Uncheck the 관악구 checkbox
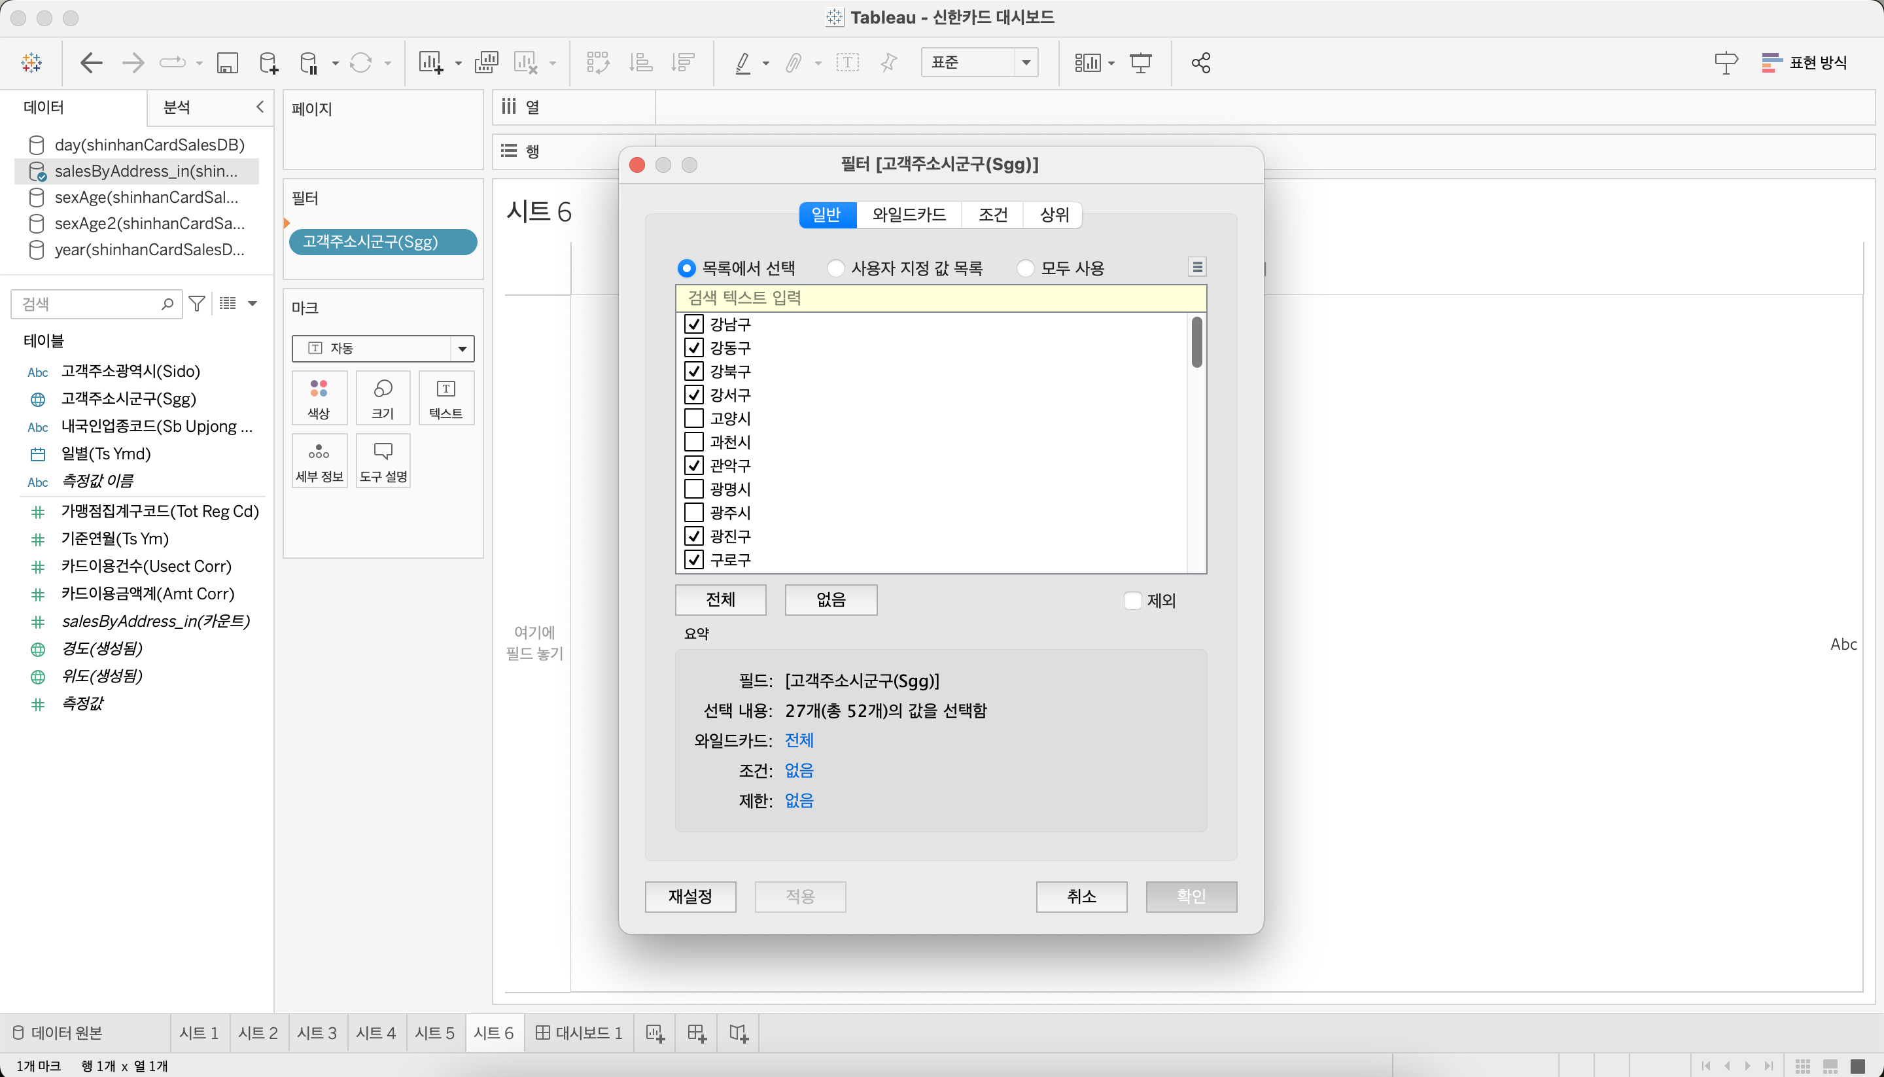Viewport: 1884px width, 1077px height. [x=693, y=465]
